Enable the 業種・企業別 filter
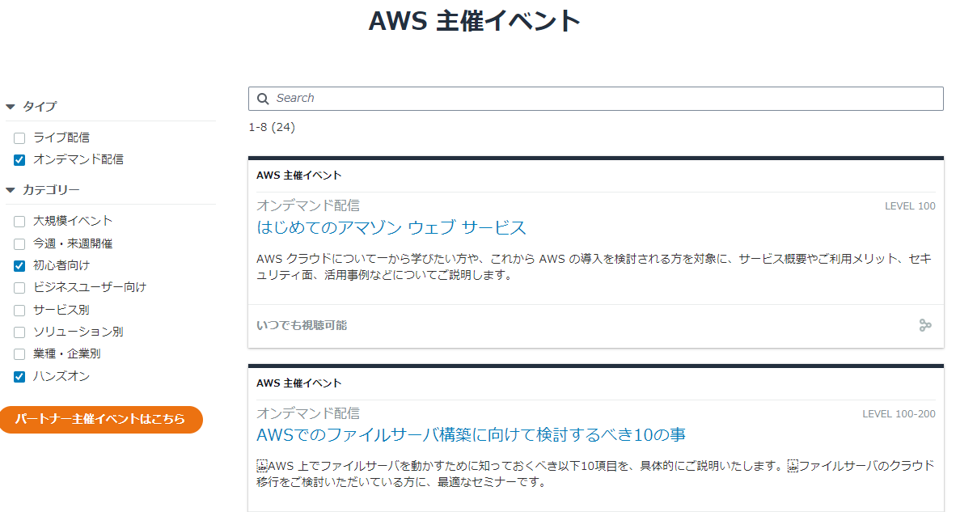Viewport: 960px width, 512px height. [x=20, y=354]
